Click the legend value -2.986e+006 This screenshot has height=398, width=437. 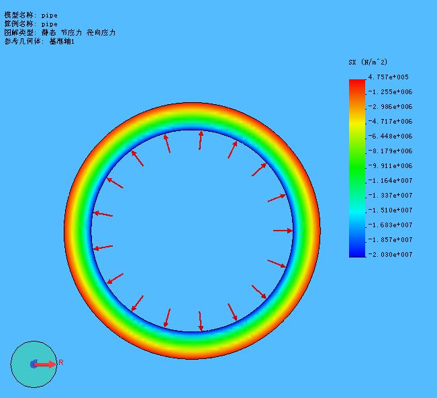point(390,107)
